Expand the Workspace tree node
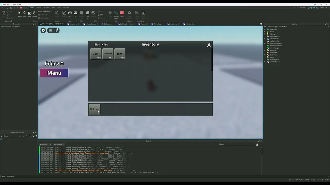The image size is (330, 185). click(265, 29)
